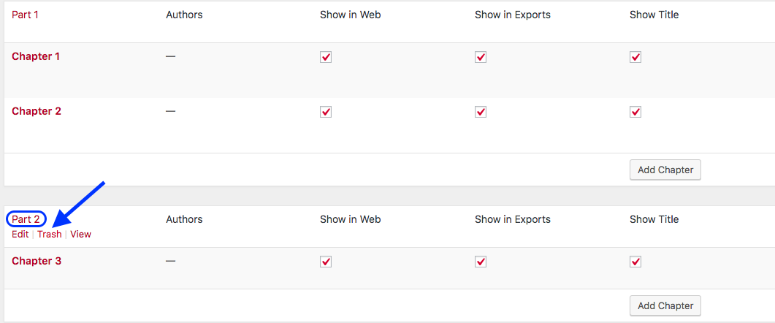The height and width of the screenshot is (323, 775).
Task: Toggle Show in Exports for Chapter 1
Action: pos(481,58)
